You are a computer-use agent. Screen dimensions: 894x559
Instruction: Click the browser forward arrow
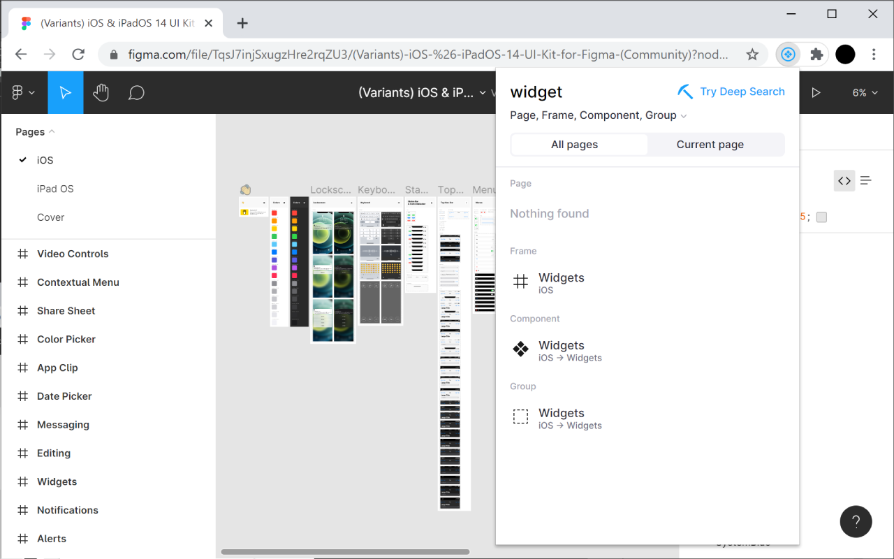click(x=50, y=55)
